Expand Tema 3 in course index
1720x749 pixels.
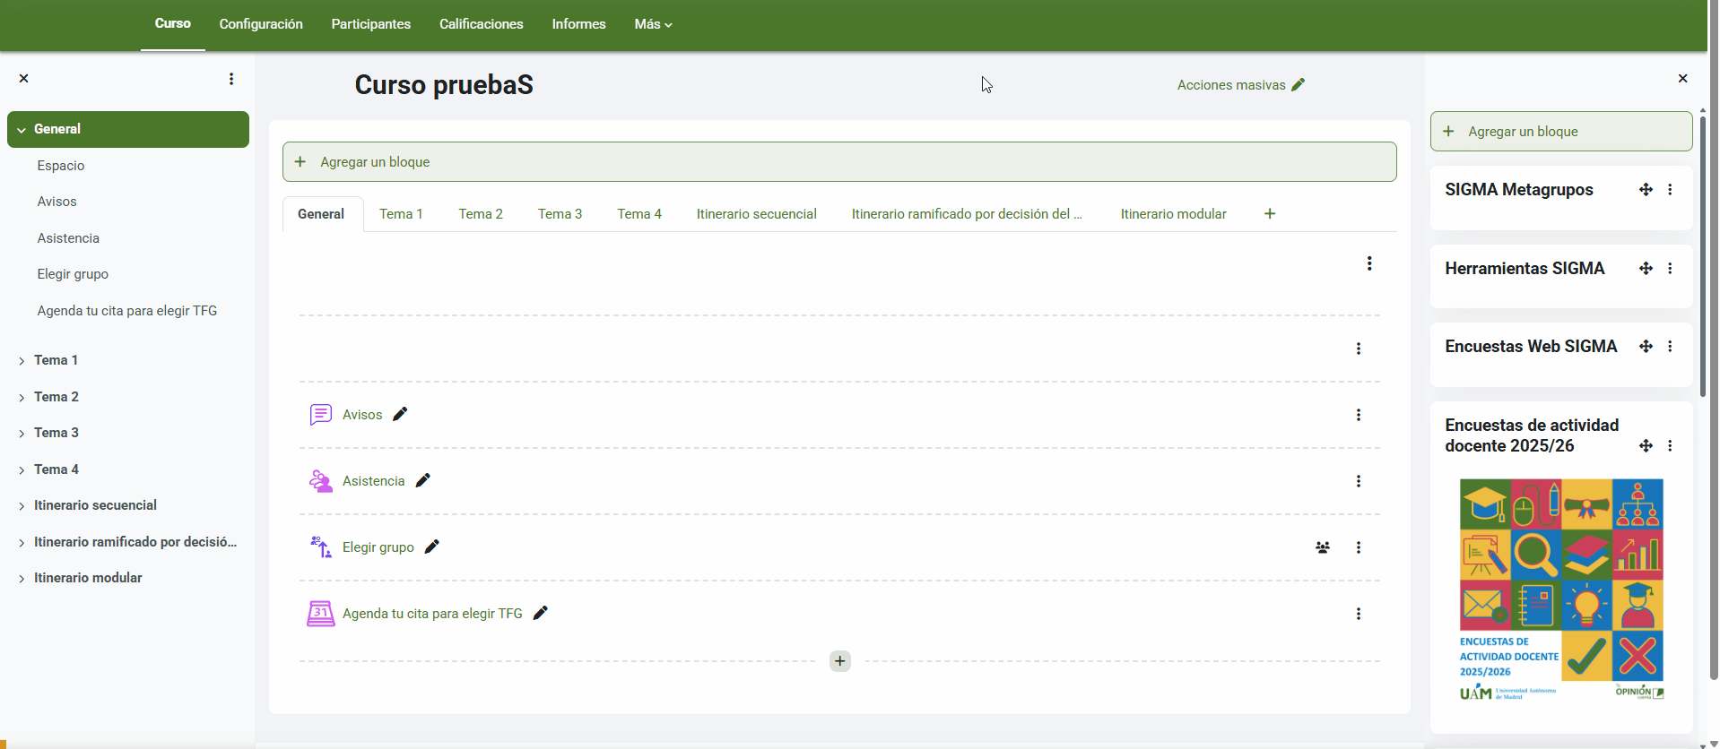tap(22, 434)
